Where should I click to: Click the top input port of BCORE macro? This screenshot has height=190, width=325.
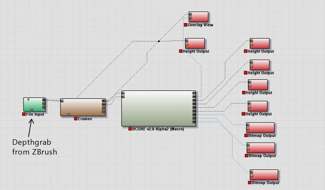point(123,93)
